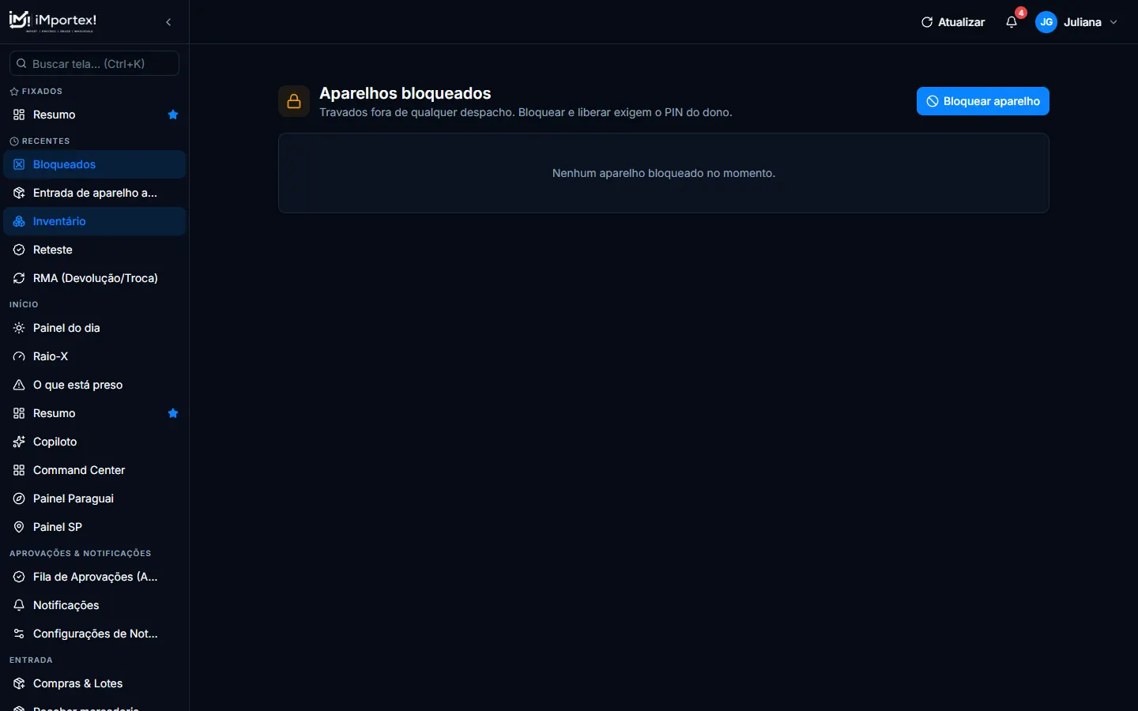
Task: Click the 'APROVAÇÕES & NOTIFICAÇÕES' section label
Action: pyautogui.click(x=80, y=553)
